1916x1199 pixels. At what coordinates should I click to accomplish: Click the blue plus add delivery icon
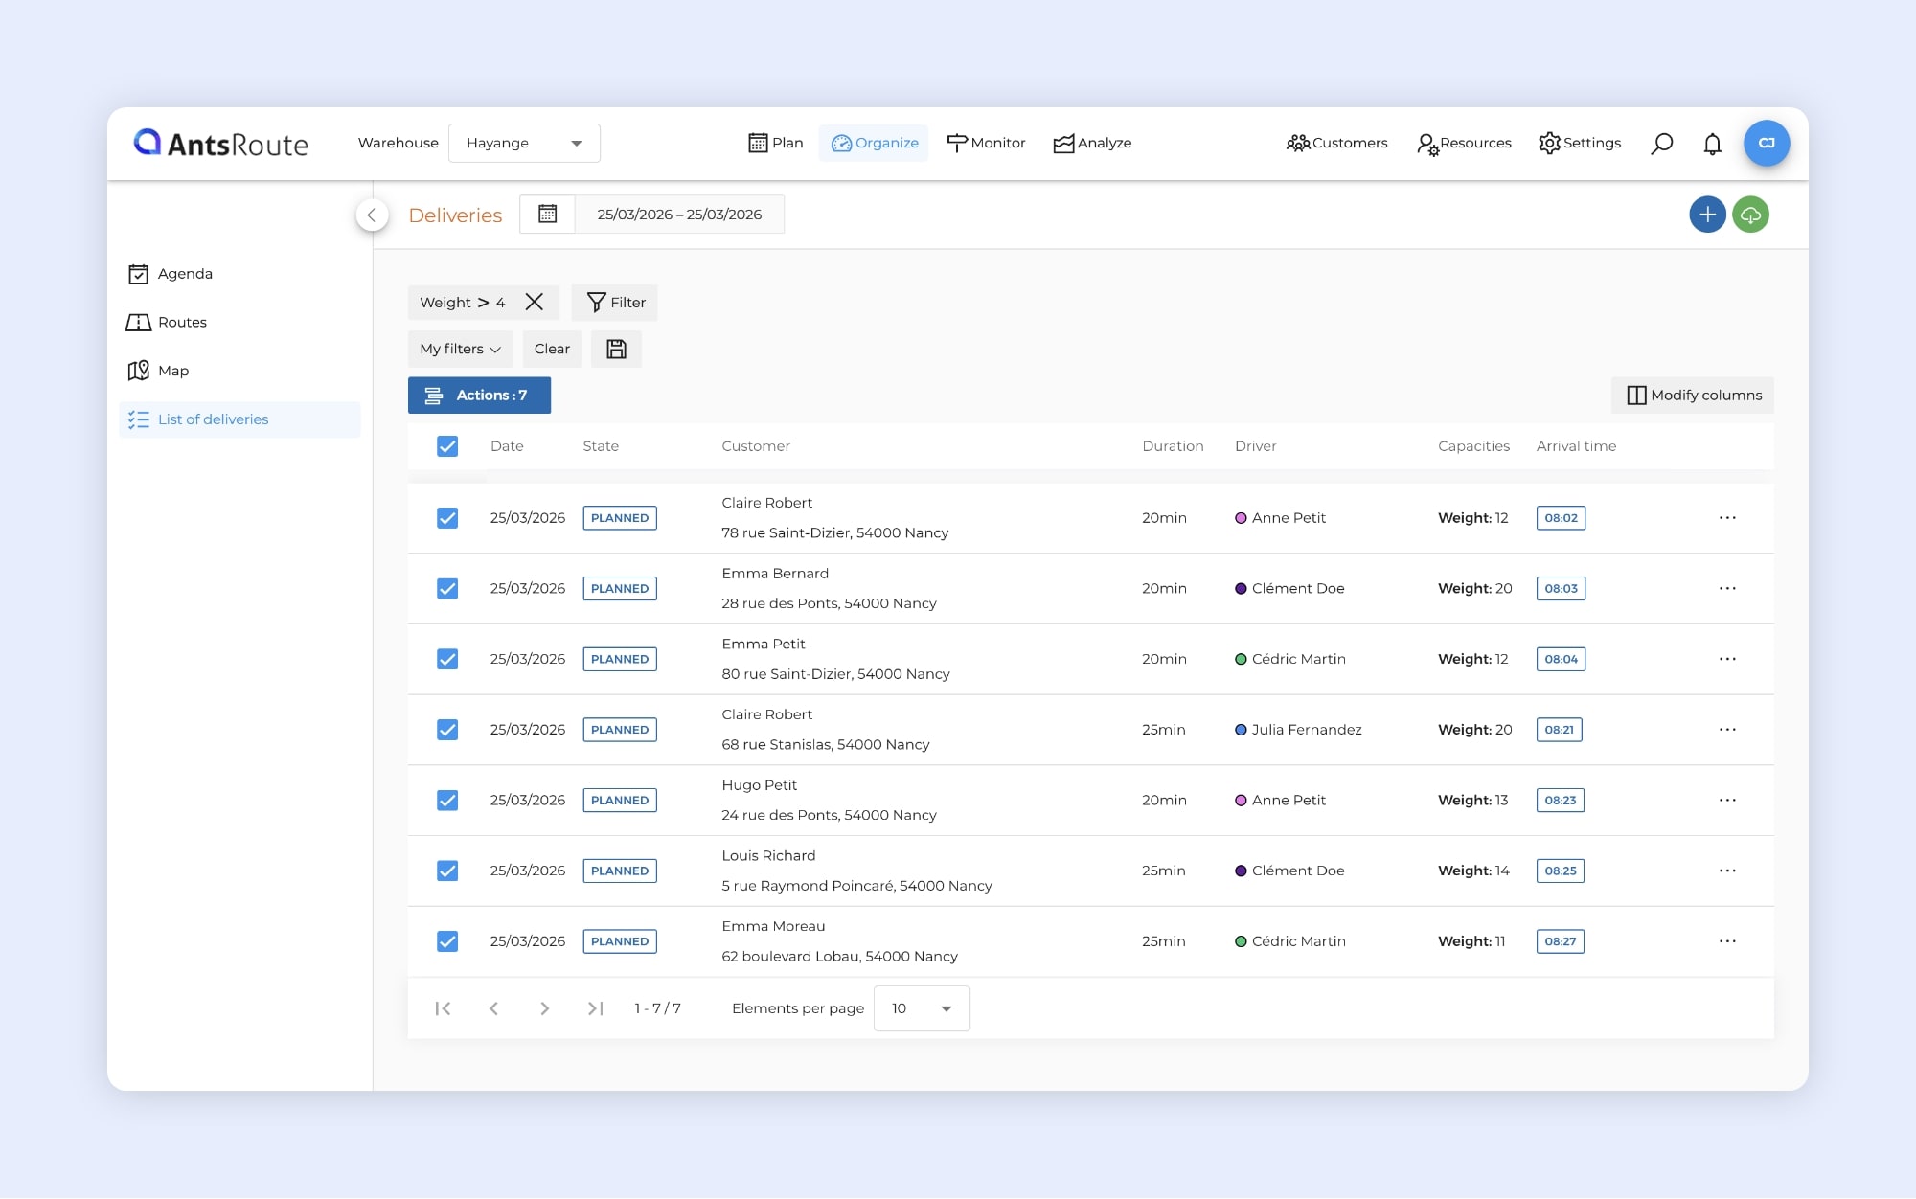(1706, 215)
